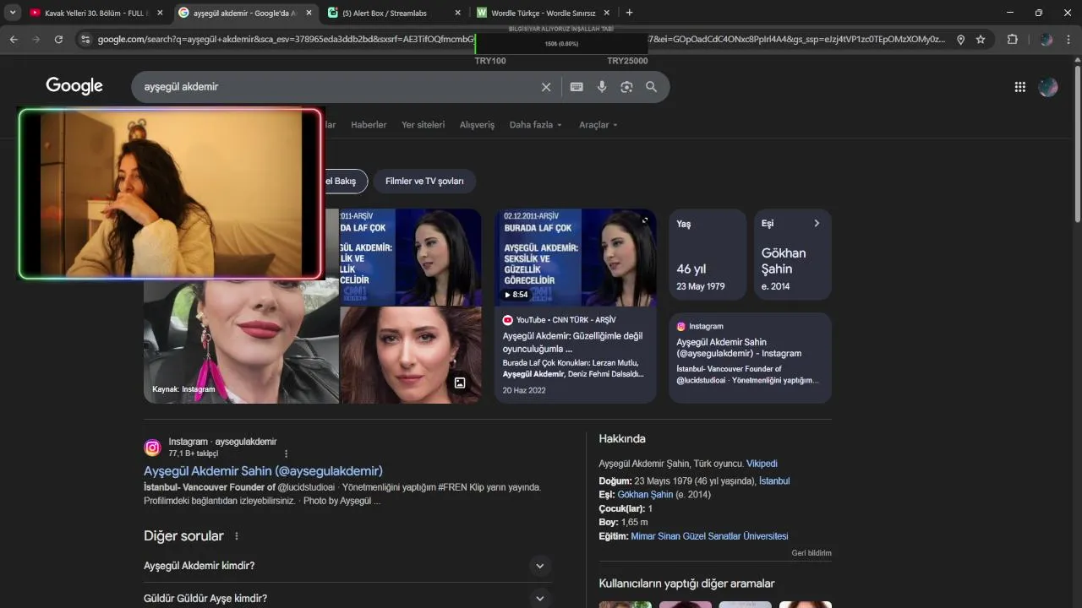Open the on-screen keyboard icon in search bar
Image resolution: width=1082 pixels, height=608 pixels.
[x=577, y=87]
